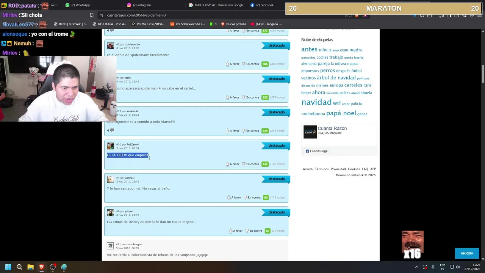The height and width of the screenshot is (273, 485).
Task: Open spidercerdo user profile link
Action: [x=133, y=44]
